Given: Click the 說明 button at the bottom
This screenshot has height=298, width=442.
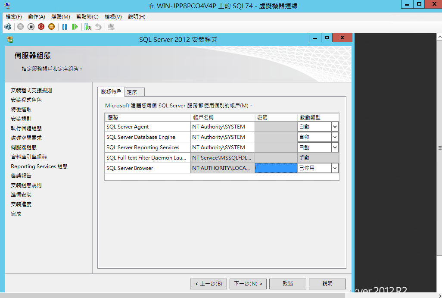Looking at the screenshot, I should pyautogui.click(x=327, y=284).
